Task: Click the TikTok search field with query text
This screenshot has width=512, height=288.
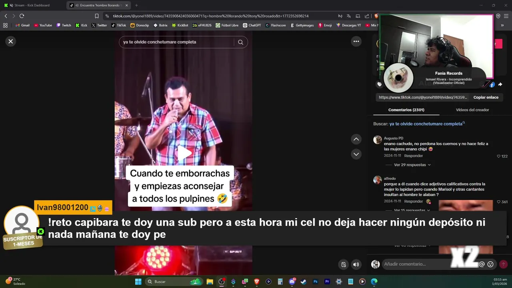Action: (176, 42)
